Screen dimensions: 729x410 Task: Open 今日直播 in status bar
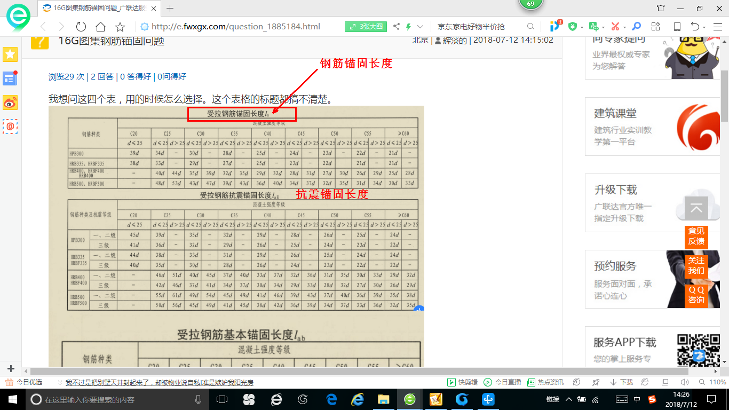(x=503, y=382)
